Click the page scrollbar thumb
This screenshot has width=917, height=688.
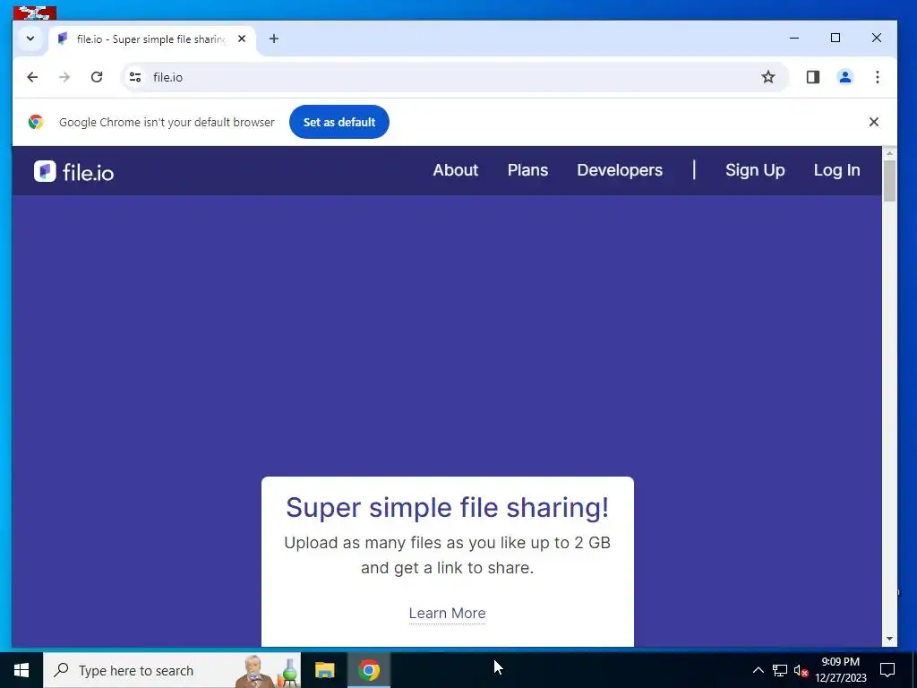pos(889,180)
